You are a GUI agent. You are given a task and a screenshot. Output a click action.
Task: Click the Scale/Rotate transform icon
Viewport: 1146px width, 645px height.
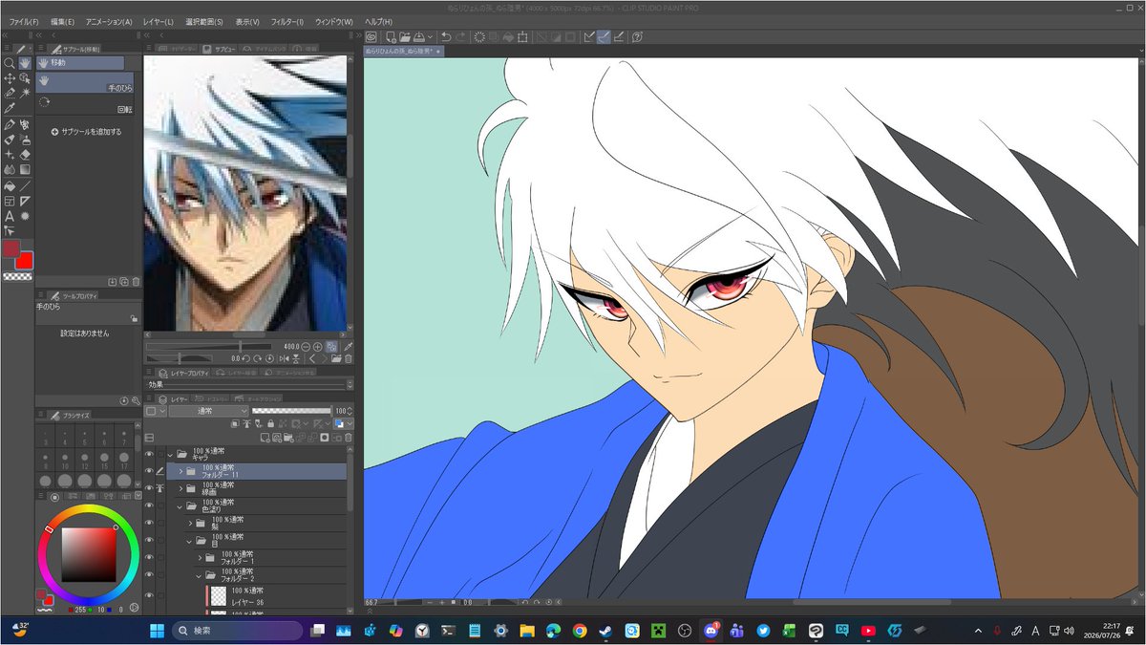522,37
